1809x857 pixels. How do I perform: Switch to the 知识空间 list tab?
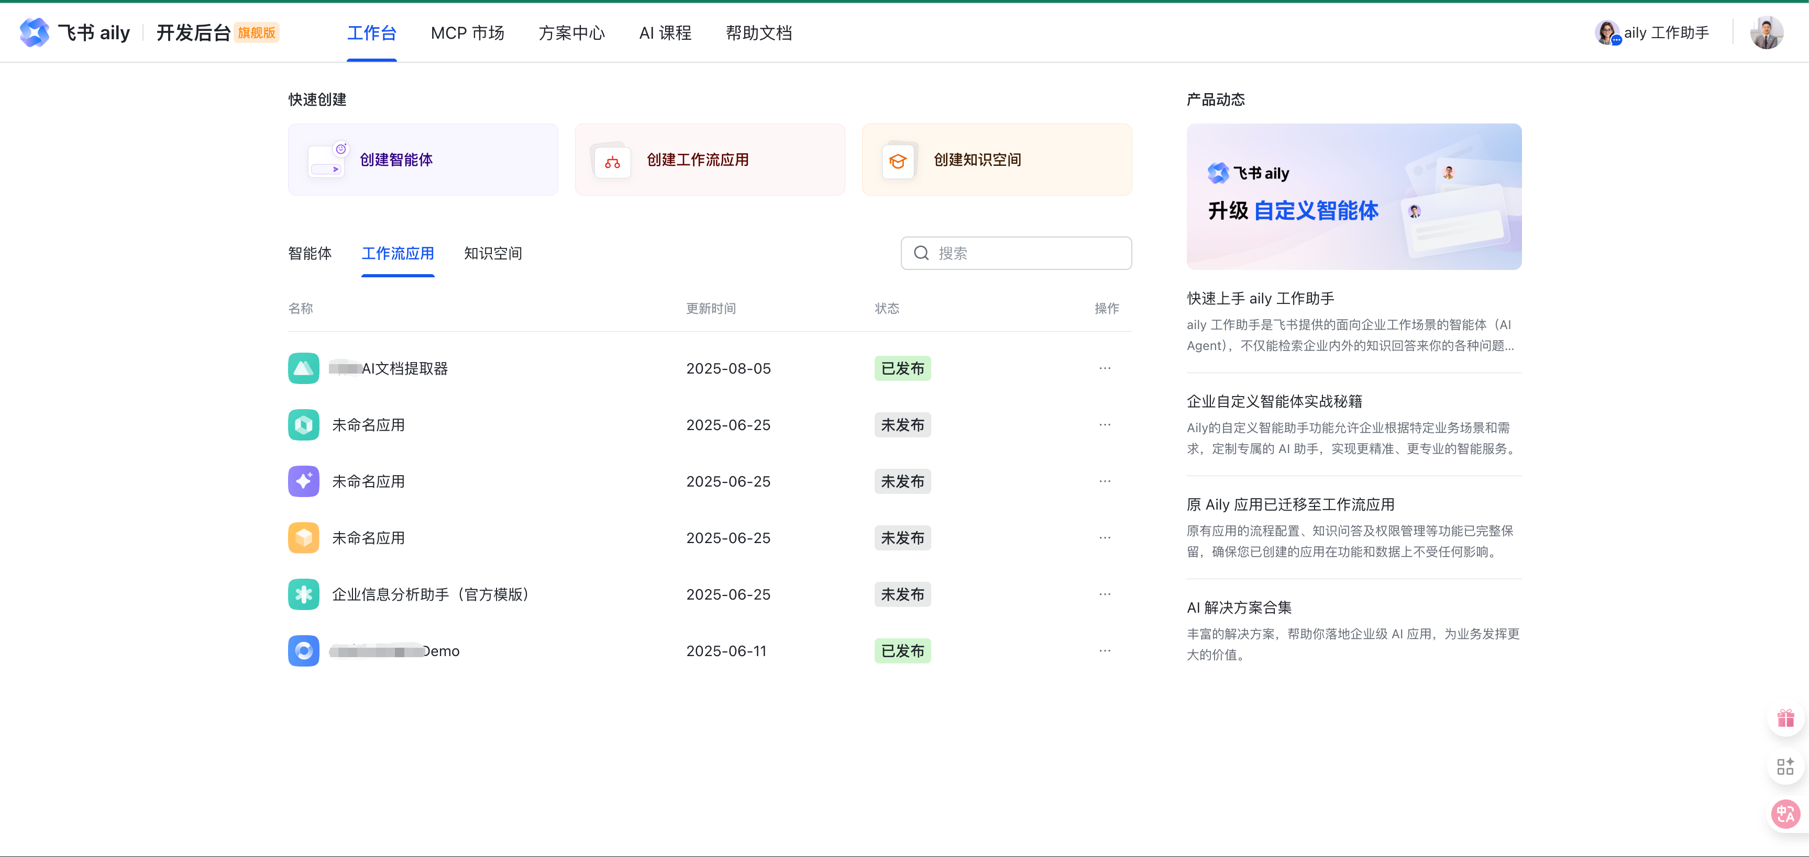(492, 253)
